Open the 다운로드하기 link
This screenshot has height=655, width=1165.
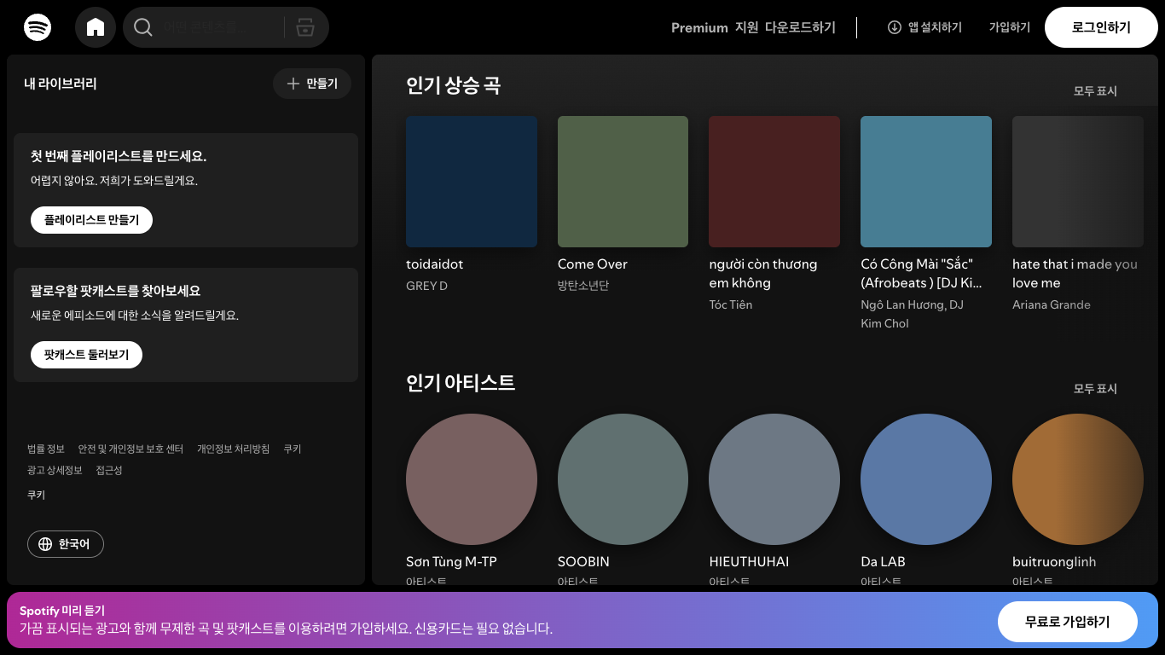click(x=800, y=27)
